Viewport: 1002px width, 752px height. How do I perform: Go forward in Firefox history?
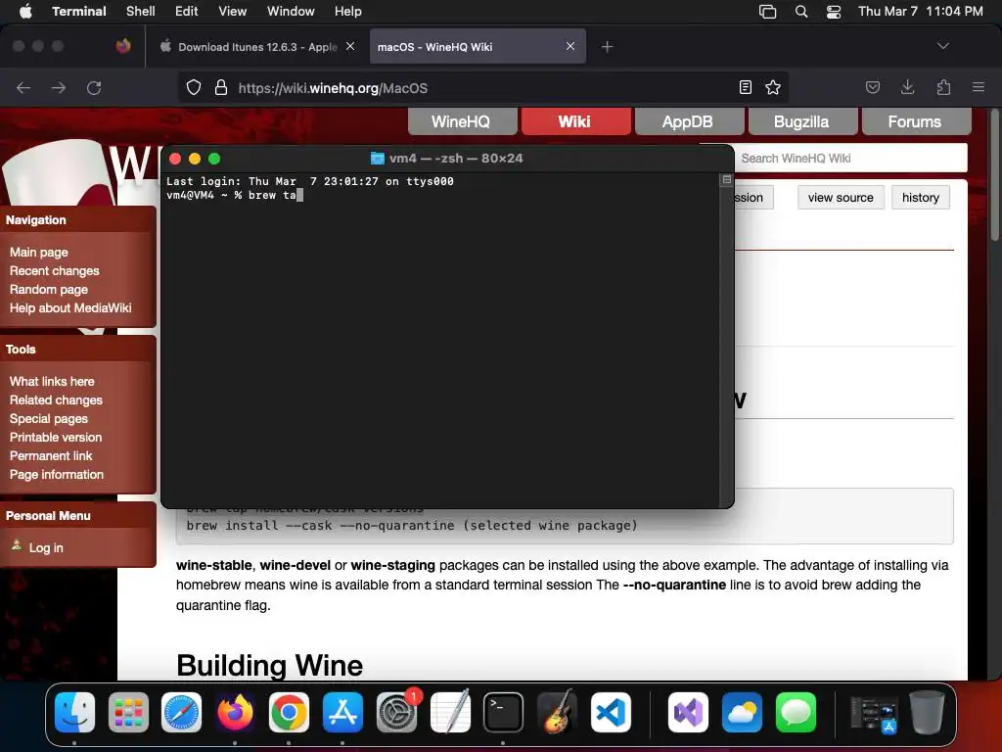(59, 87)
